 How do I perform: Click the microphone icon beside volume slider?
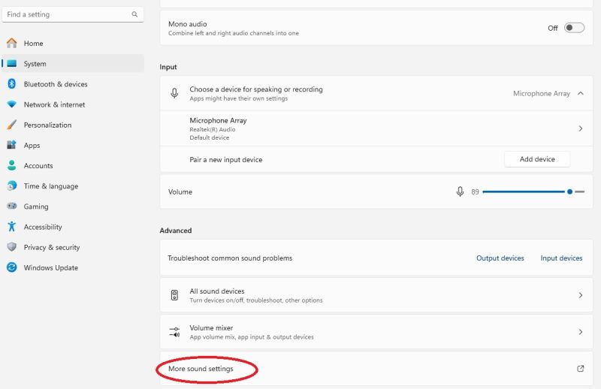[460, 192]
